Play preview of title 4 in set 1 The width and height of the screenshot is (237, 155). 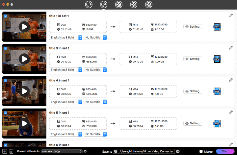24,91
